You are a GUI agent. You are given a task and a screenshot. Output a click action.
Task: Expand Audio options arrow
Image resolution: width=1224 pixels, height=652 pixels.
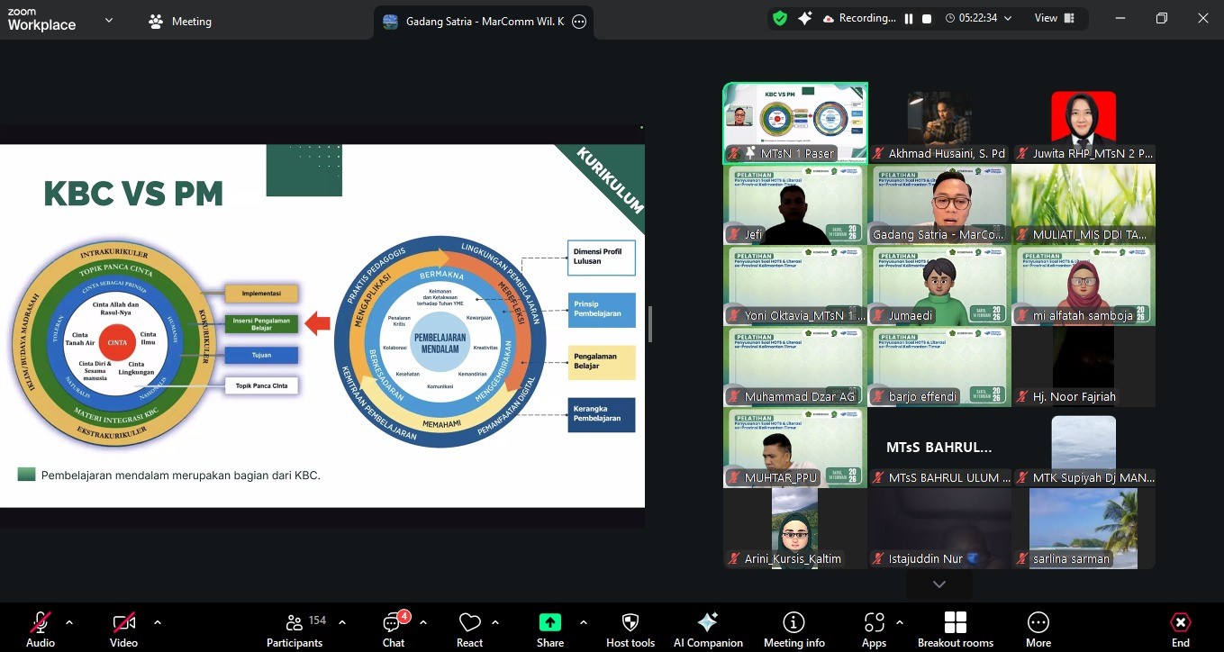point(69,622)
